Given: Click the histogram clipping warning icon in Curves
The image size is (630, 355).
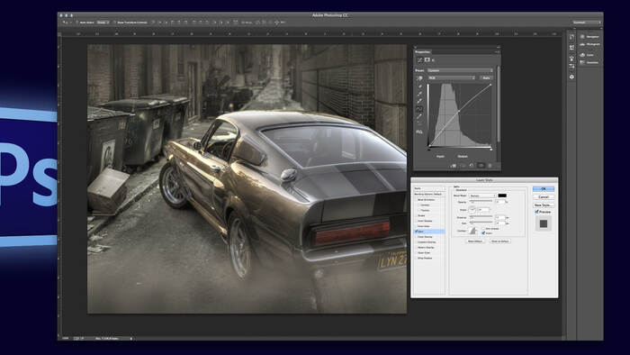Looking at the screenshot, I should click(419, 132).
